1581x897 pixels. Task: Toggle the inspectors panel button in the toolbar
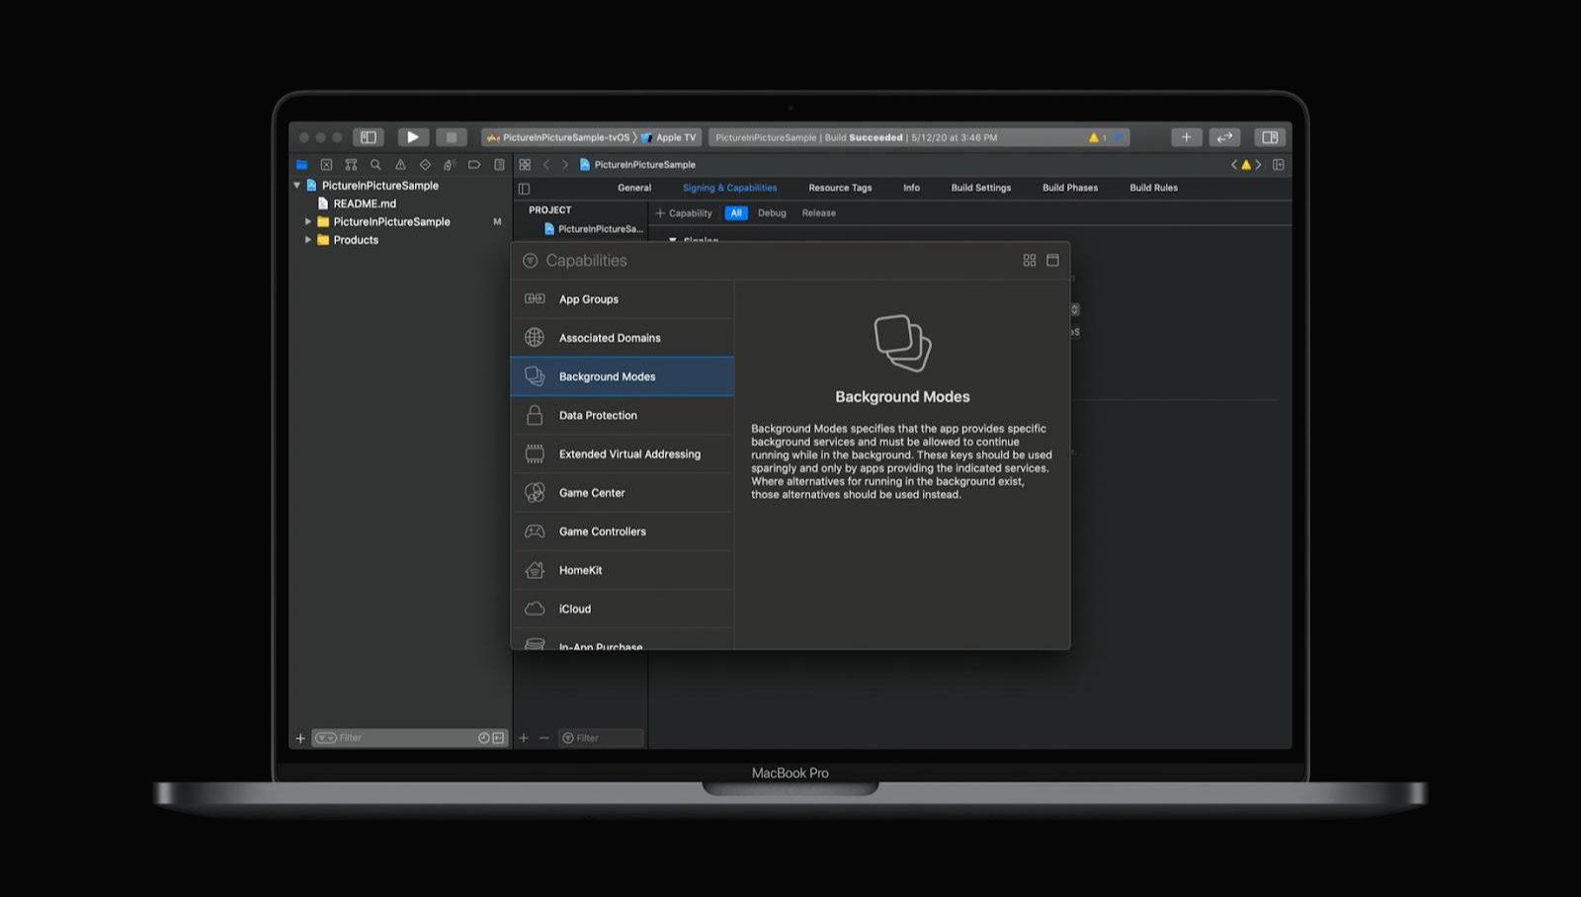coord(1270,137)
